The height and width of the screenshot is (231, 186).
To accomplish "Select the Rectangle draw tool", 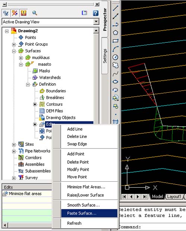I will coord(115,41).
